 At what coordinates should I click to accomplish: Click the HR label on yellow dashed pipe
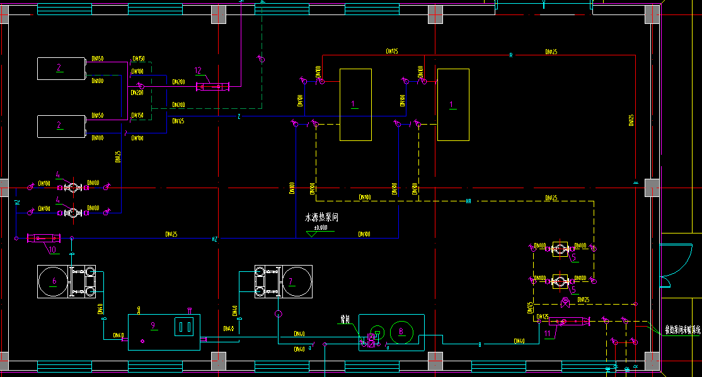click(468, 201)
